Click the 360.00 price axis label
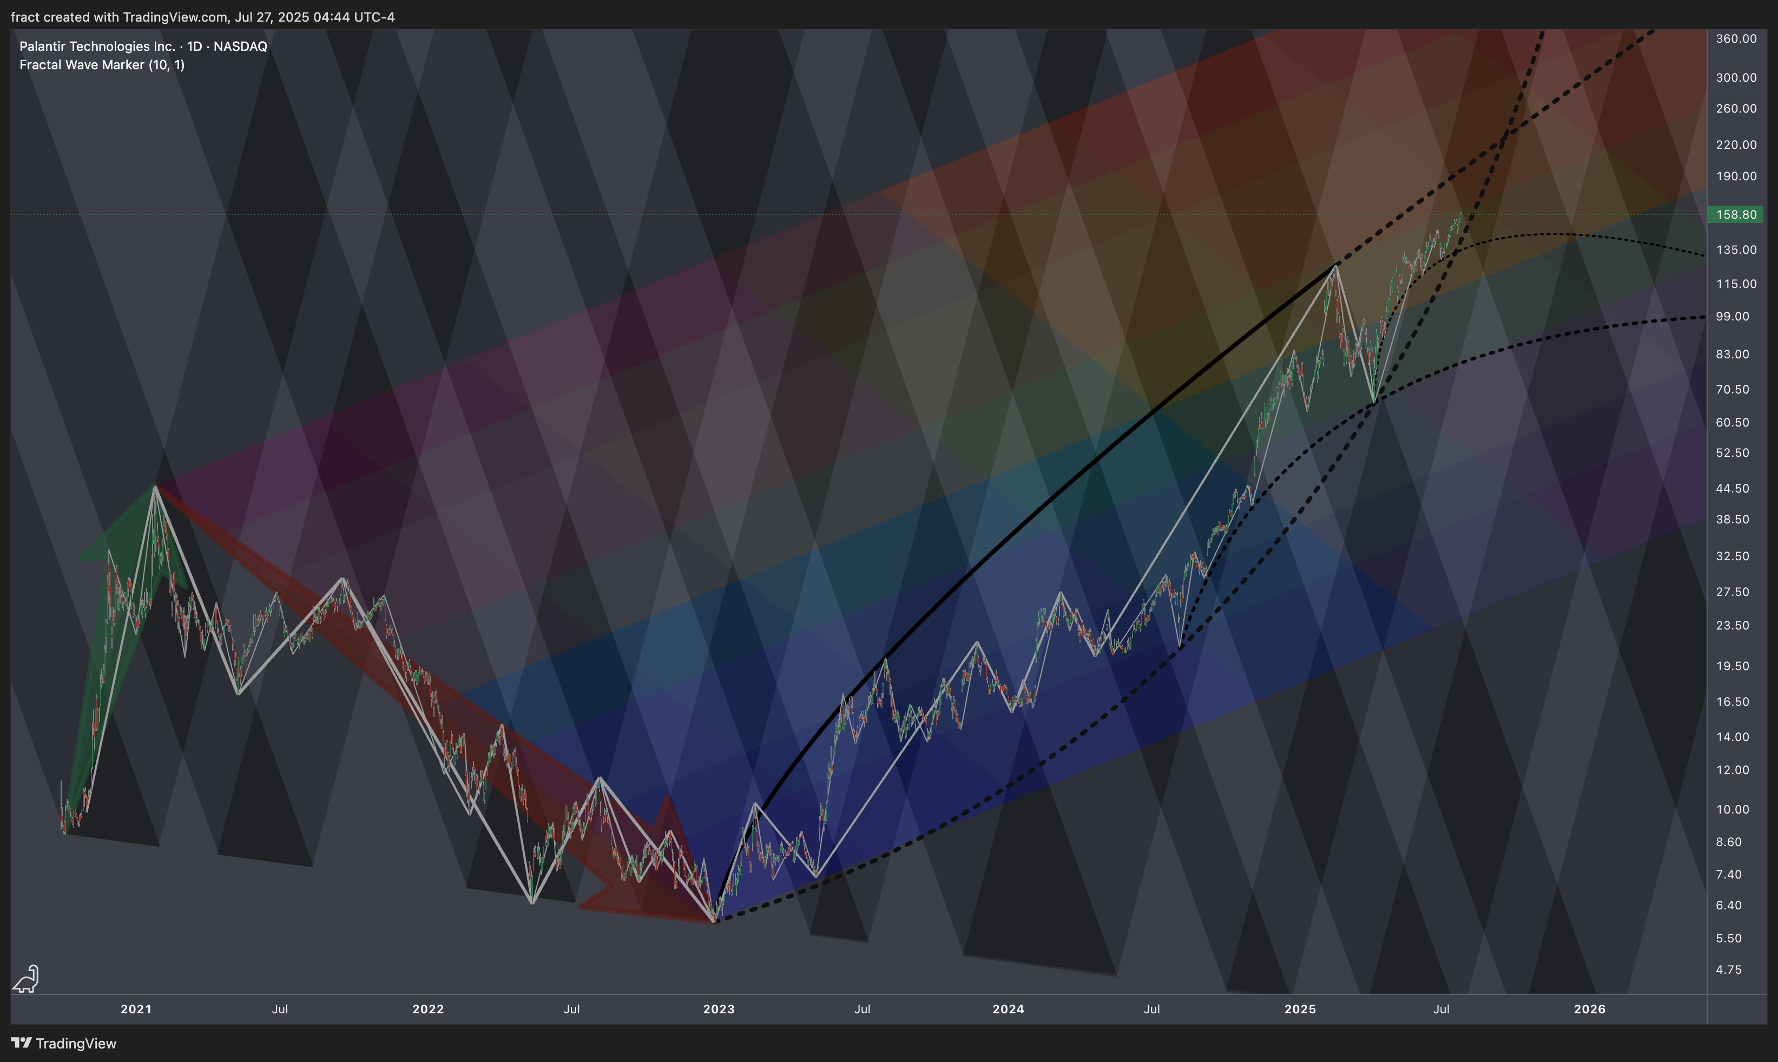 1736,38
